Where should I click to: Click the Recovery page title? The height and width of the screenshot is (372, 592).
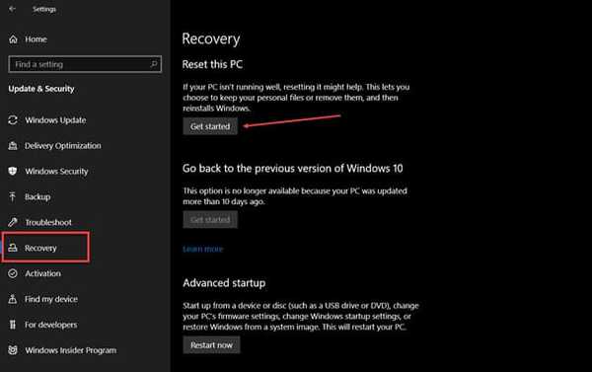(x=211, y=38)
